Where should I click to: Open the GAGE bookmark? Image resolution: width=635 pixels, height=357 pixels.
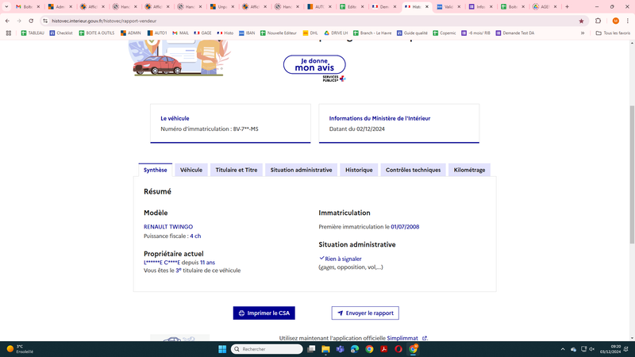click(x=203, y=33)
